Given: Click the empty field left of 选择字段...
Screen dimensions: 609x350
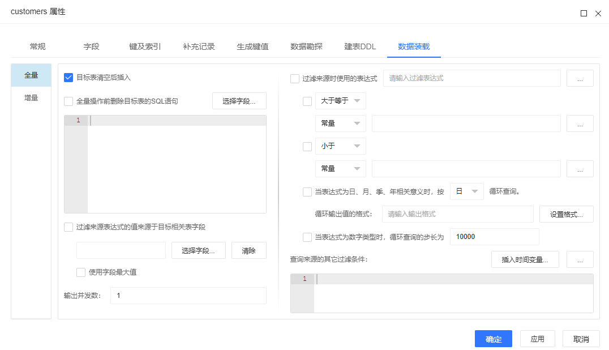Looking at the screenshot, I should tap(121, 250).
